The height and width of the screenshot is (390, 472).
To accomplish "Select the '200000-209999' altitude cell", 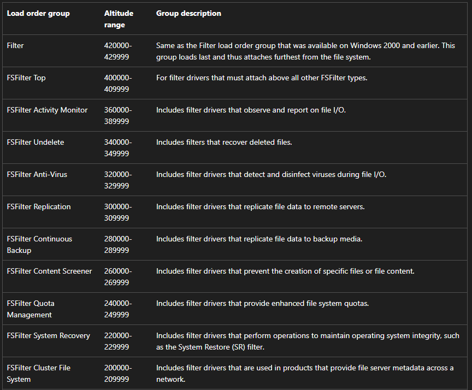I will (118, 373).
